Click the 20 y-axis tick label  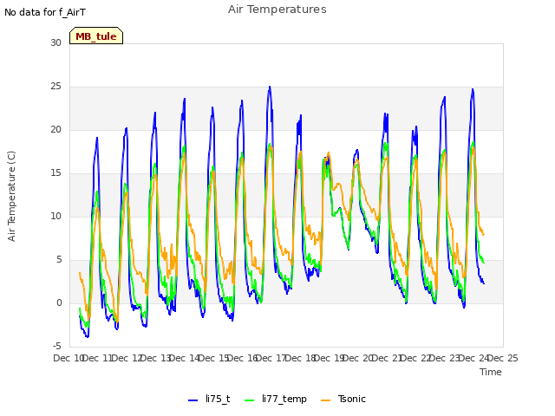coord(55,129)
